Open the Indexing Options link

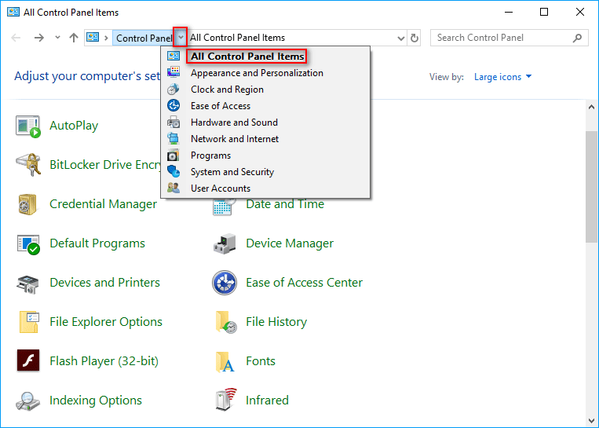(96, 400)
